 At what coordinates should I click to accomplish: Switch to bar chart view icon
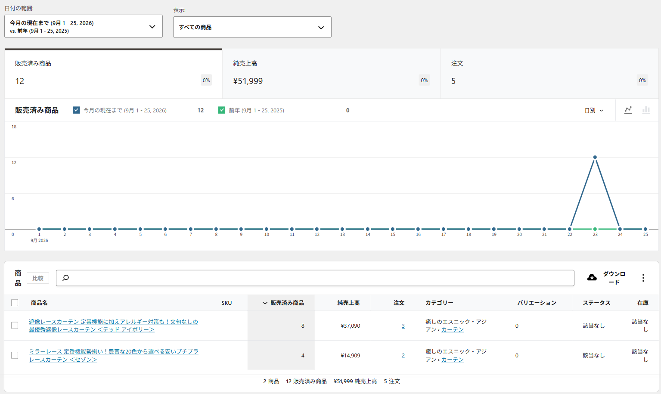tap(646, 110)
